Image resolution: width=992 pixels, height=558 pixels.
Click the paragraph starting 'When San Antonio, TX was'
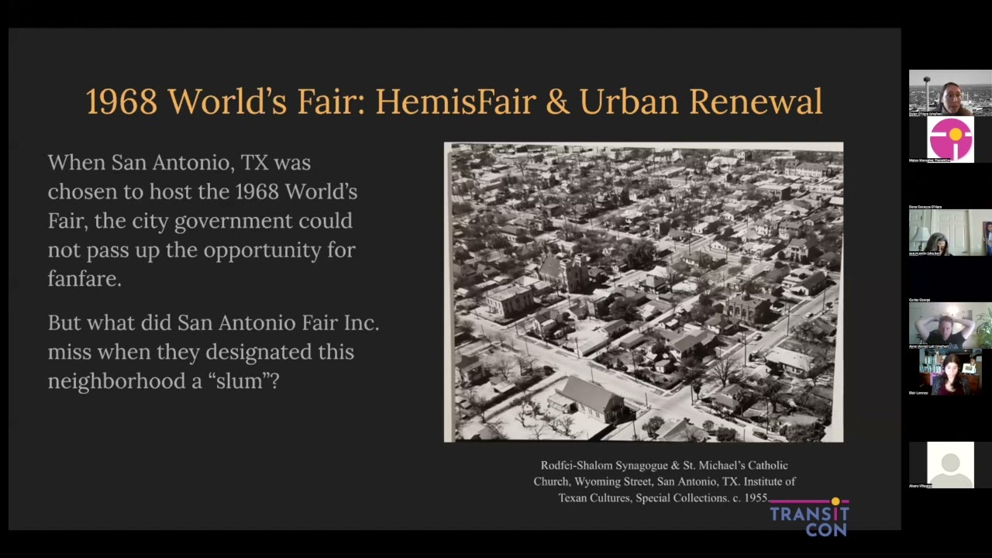[x=202, y=221]
